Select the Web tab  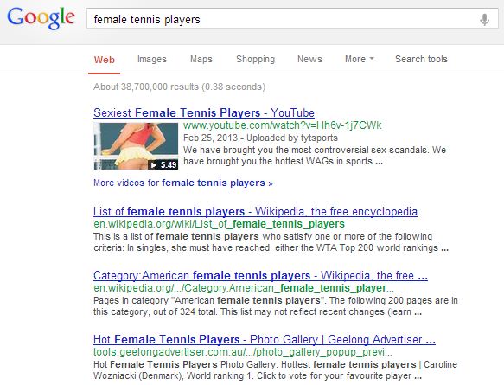(104, 60)
